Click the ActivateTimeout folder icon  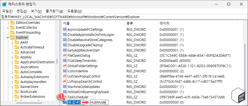pyautogui.click(x=17, y=47)
